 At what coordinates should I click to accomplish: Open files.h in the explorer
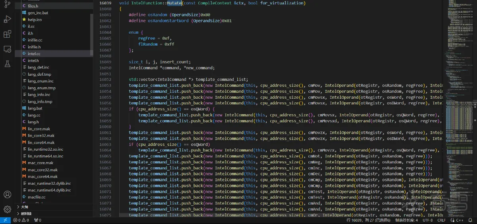[x=54, y=6]
